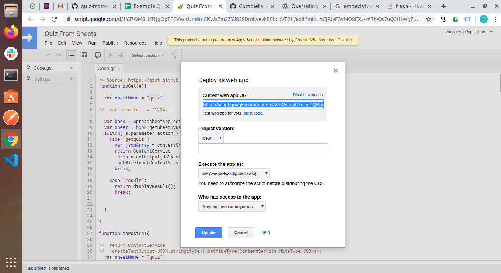The width and height of the screenshot is (501, 273).
Task: Open Slack from the Ubuntu dock
Action: (11, 53)
